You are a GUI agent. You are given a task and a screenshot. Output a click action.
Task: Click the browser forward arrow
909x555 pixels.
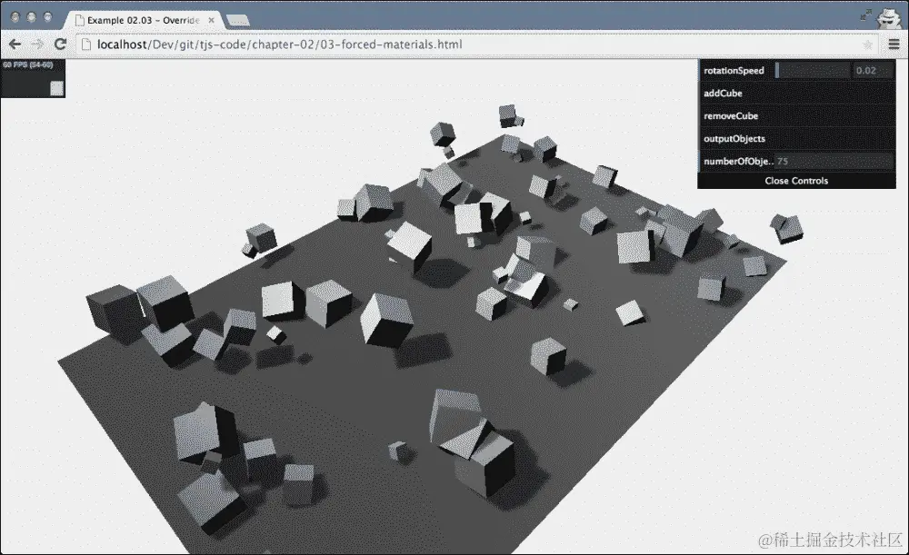tap(37, 44)
